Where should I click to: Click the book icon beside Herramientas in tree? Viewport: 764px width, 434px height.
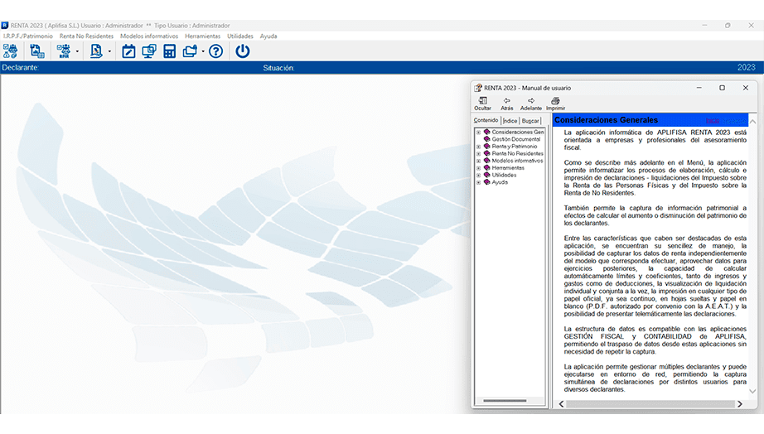tap(486, 167)
